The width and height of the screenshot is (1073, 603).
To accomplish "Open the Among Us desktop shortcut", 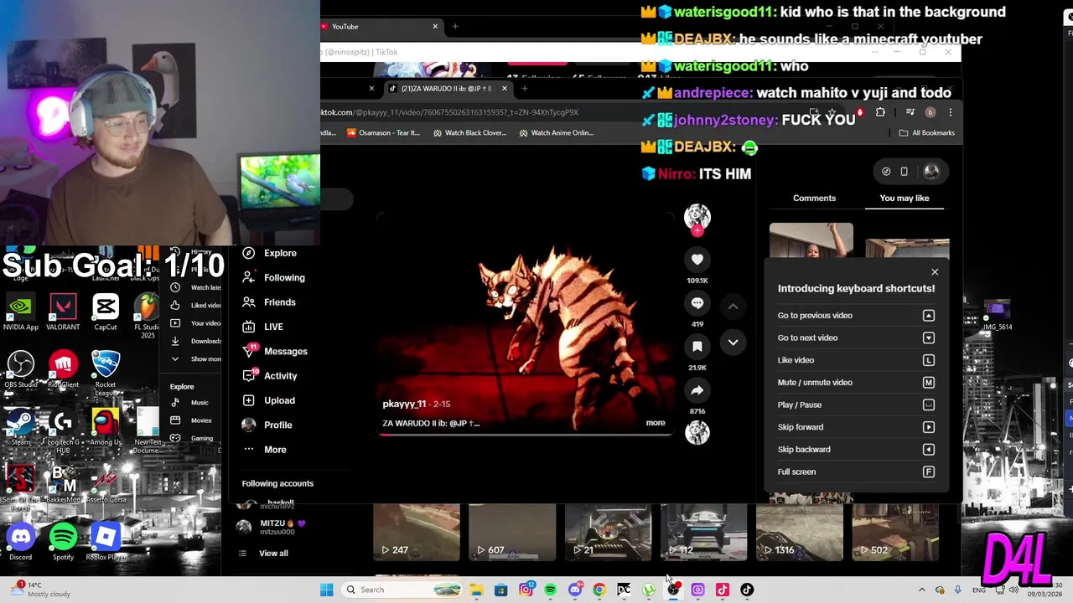I will [x=106, y=426].
